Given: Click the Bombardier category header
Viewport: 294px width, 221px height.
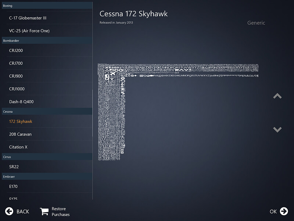Looking at the screenshot, I should tap(47, 41).
